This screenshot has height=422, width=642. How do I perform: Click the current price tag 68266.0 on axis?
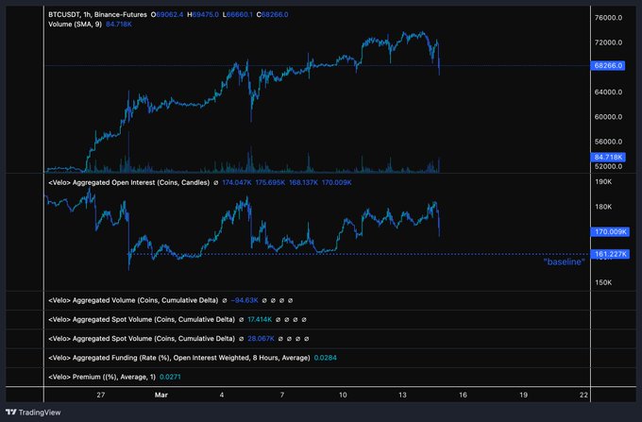pos(608,65)
